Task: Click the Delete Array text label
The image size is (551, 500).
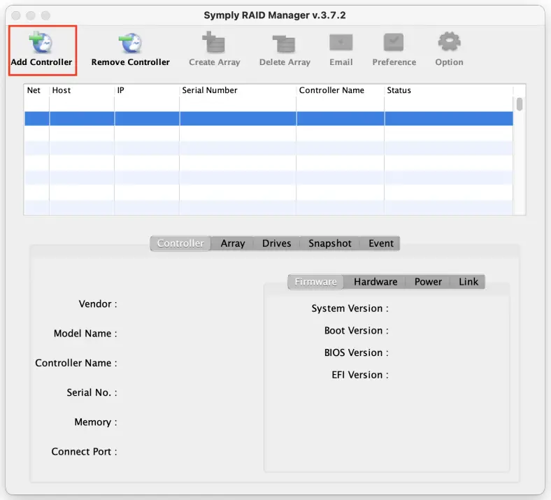Action: tap(285, 62)
